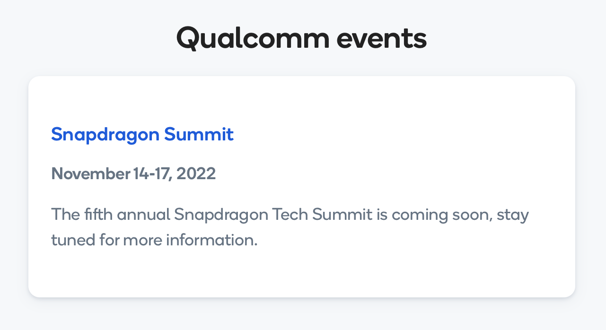The image size is (606, 330).
Task: Click the word Snapdragon in blue title
Action: pyautogui.click(x=105, y=135)
